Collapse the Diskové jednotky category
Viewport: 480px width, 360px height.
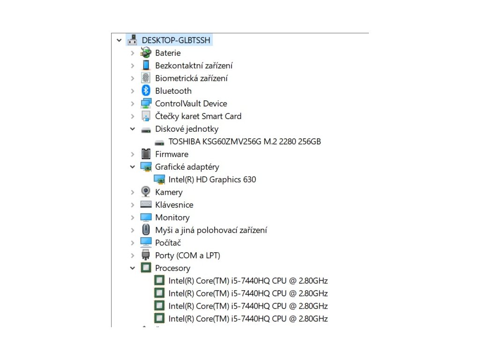(132, 129)
